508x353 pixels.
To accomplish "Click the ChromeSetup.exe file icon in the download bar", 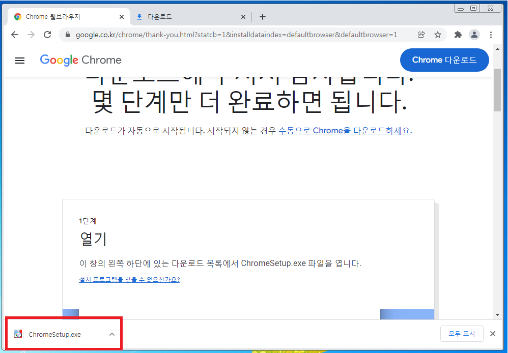I will [18, 334].
